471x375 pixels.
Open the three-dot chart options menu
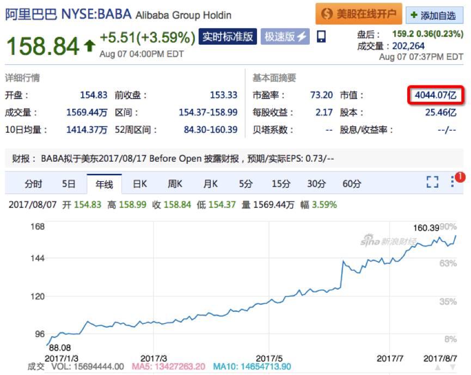click(452, 182)
